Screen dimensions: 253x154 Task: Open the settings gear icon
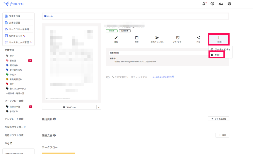[229, 4]
